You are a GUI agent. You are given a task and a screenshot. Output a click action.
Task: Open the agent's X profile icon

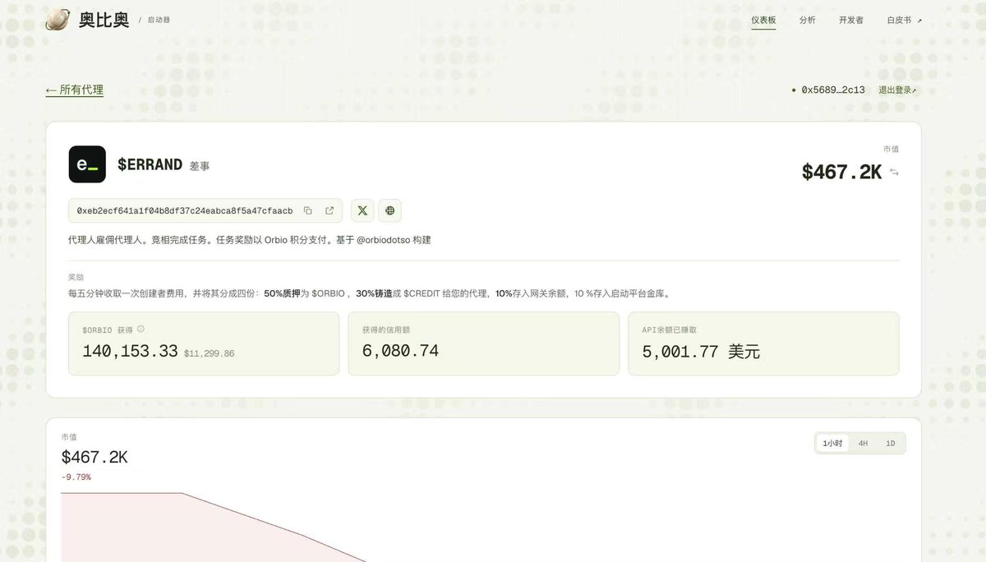click(x=362, y=211)
